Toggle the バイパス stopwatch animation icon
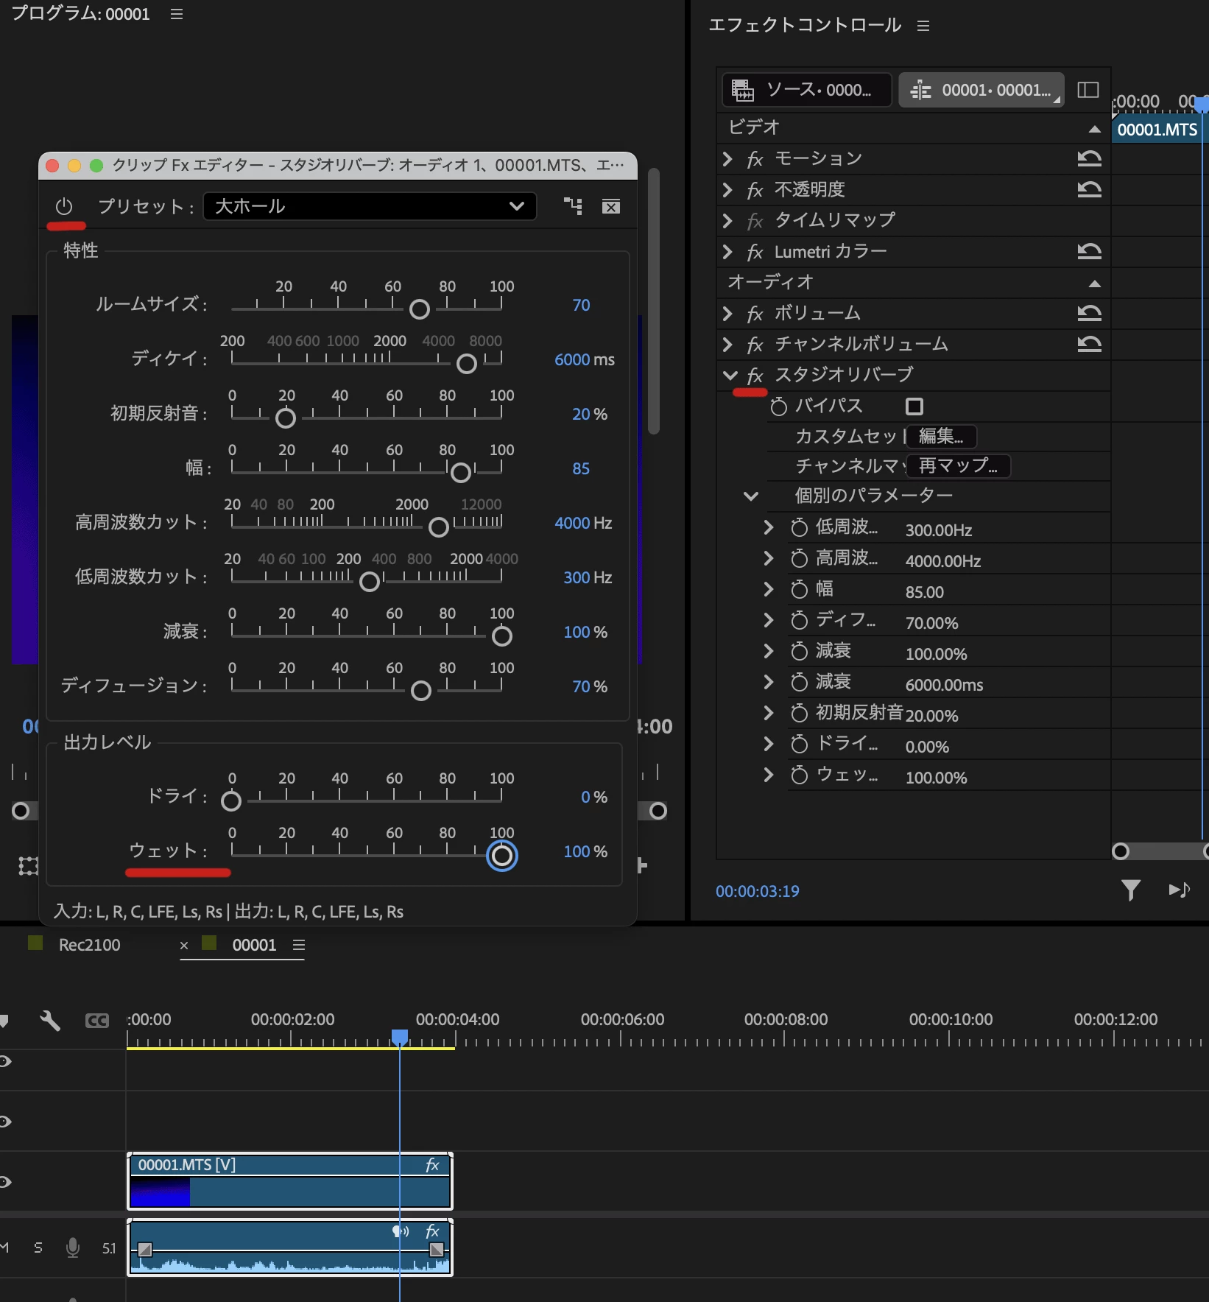1209x1302 pixels. click(x=778, y=406)
